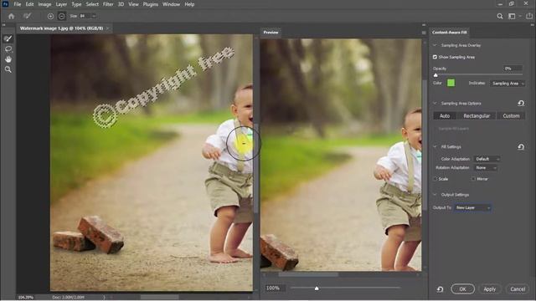The width and height of the screenshot is (536, 301).
Task: Open the Color Adaptation dropdown
Action: coord(487,159)
